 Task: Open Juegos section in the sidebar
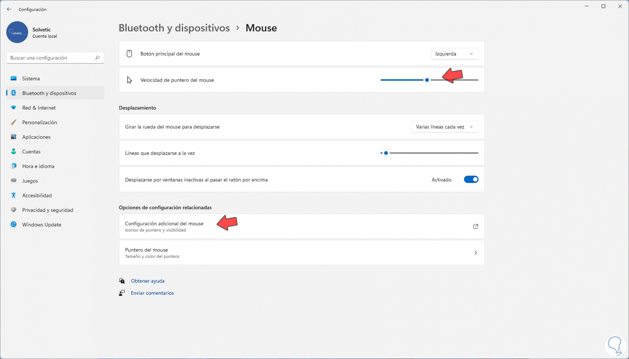pyautogui.click(x=30, y=181)
